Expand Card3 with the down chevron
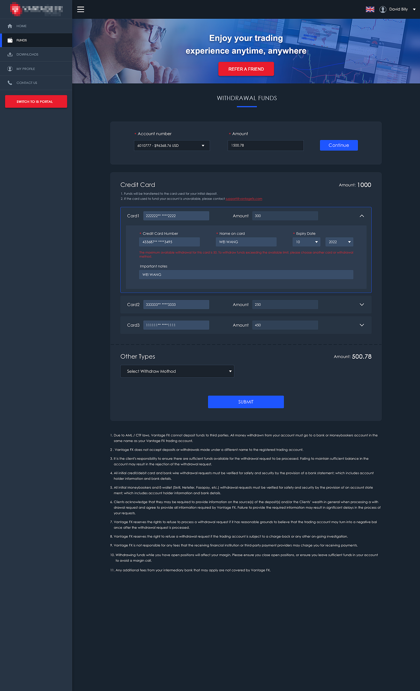 click(362, 325)
